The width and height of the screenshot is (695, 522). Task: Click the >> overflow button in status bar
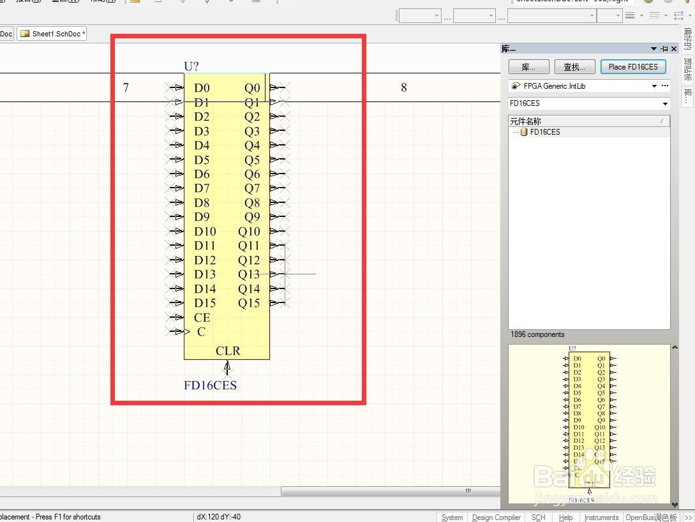tap(689, 517)
